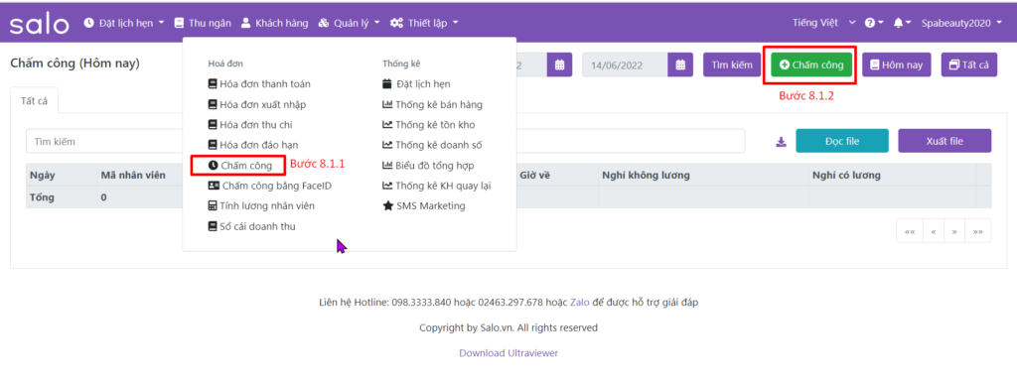This screenshot has width=1017, height=383.
Task: Go to next page of results
Action: [954, 231]
